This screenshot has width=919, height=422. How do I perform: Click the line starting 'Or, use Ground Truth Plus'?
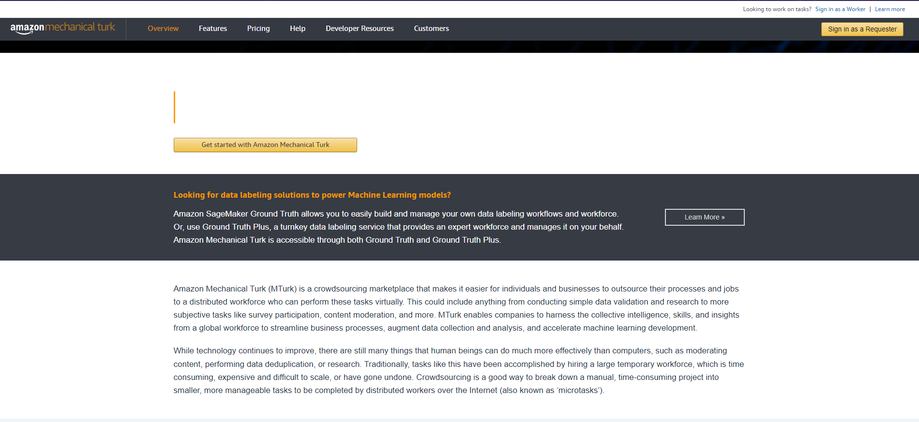398,227
